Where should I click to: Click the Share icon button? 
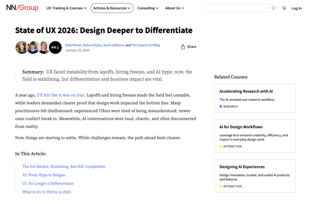point(183,47)
